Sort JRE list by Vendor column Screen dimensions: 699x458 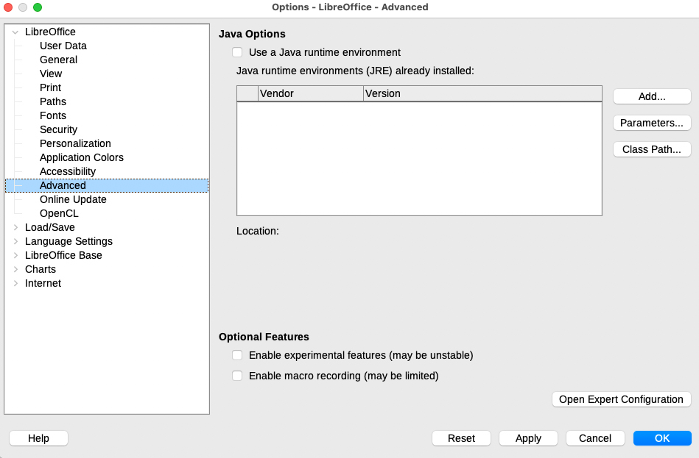point(311,93)
